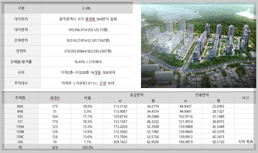Click the '전용면적' column header
The height and width of the screenshot is (153, 258).
(x=202, y=95)
